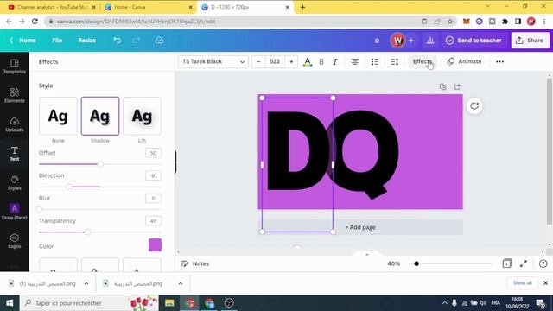Image resolution: width=553 pixels, height=311 pixels.
Task: Open the more options ellipsis menu
Action: coord(499,61)
